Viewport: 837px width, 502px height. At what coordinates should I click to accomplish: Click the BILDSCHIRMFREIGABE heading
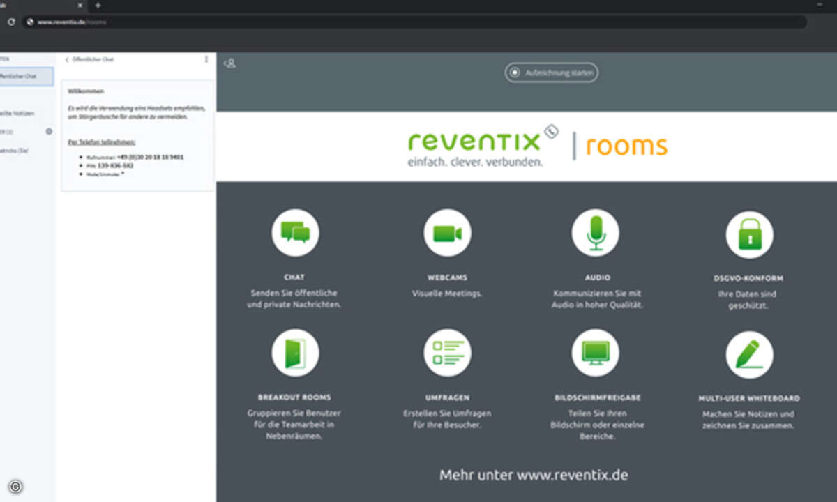tap(597, 397)
